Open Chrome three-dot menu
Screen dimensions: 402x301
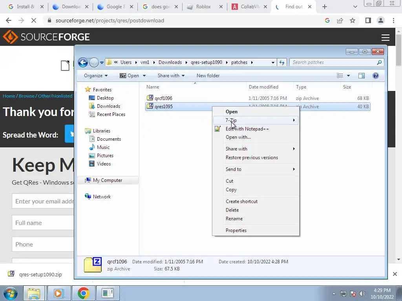coord(393,20)
